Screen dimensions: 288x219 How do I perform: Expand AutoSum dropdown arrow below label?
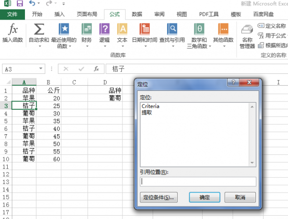pos(40,46)
